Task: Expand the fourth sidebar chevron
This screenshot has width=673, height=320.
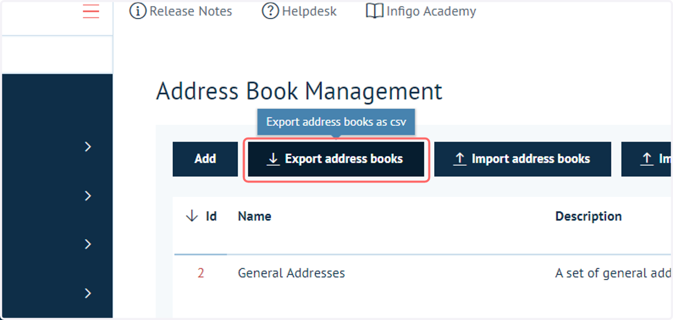Action: 87,293
